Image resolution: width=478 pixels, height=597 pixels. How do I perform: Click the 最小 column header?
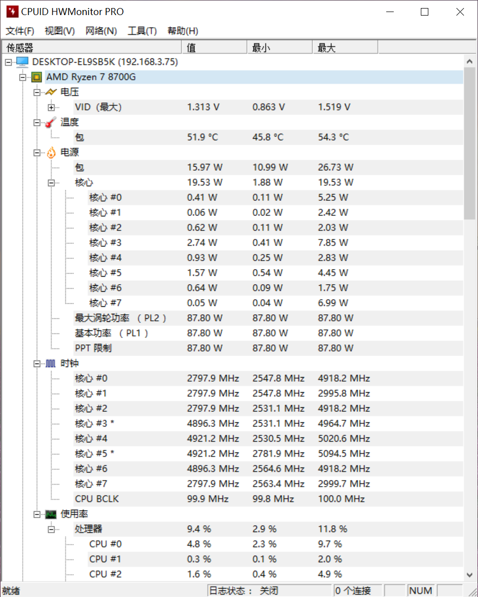click(280, 48)
